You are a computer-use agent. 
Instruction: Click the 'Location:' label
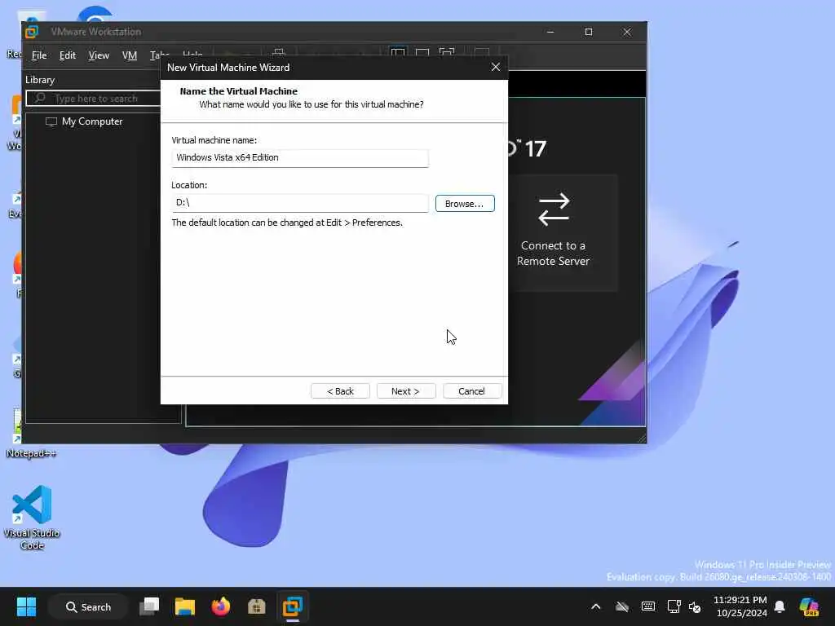189,185
